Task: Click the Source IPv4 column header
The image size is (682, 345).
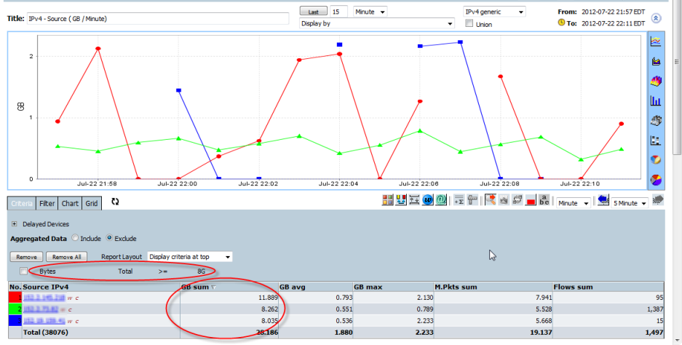Action: pos(101,287)
